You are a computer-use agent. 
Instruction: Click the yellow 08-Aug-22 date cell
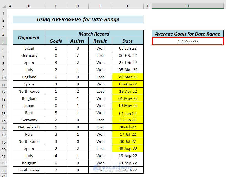pos(128,149)
